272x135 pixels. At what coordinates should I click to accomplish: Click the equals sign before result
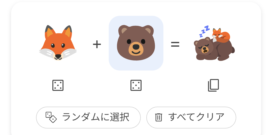[x=175, y=44]
